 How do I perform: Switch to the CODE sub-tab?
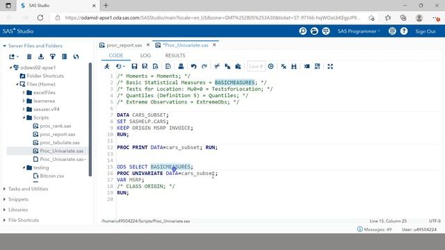(116, 56)
